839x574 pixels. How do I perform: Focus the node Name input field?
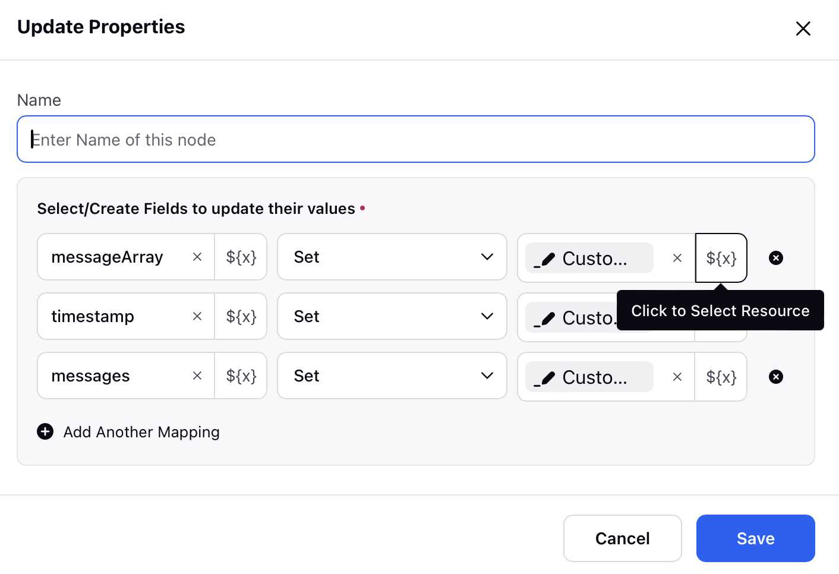(416, 139)
